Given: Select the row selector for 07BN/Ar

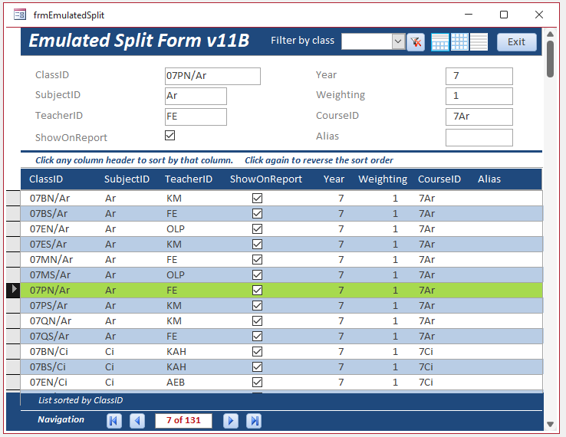Looking at the screenshot, I should (13, 198).
